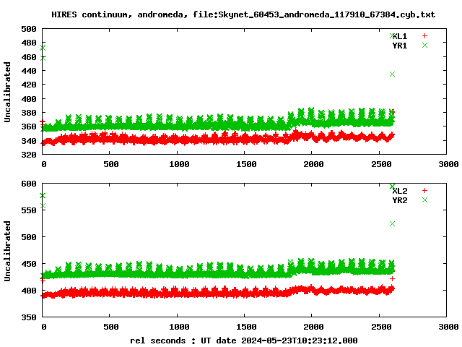Click the 440 tick label on the top plot
This screenshot has height=347, width=462.
(29, 71)
